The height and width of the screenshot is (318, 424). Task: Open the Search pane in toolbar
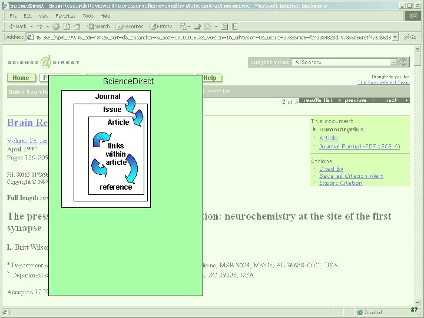98,26
